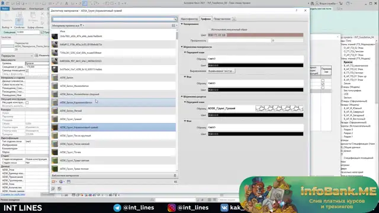Switch to the Identity tab
This screenshot has width=379, height=213.
coord(189,19)
